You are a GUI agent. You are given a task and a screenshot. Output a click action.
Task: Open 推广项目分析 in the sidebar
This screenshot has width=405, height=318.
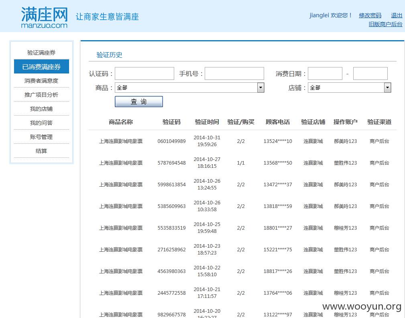[x=41, y=95]
